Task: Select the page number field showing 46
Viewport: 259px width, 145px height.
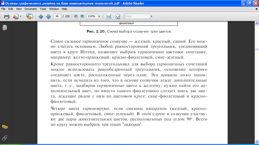Action: 57,16
